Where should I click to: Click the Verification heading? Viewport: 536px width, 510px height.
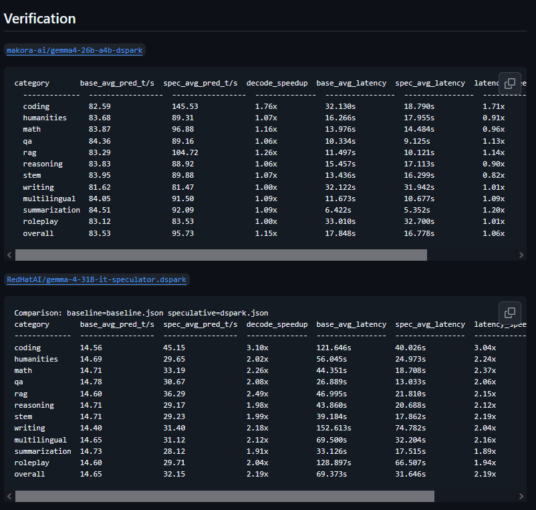click(x=39, y=19)
